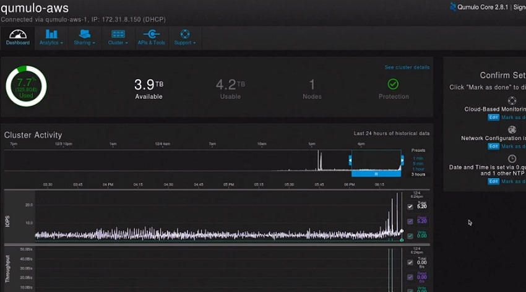The height and width of the screenshot is (292, 526).
Task: Click the green Protection checkmark icon
Action: (x=393, y=84)
